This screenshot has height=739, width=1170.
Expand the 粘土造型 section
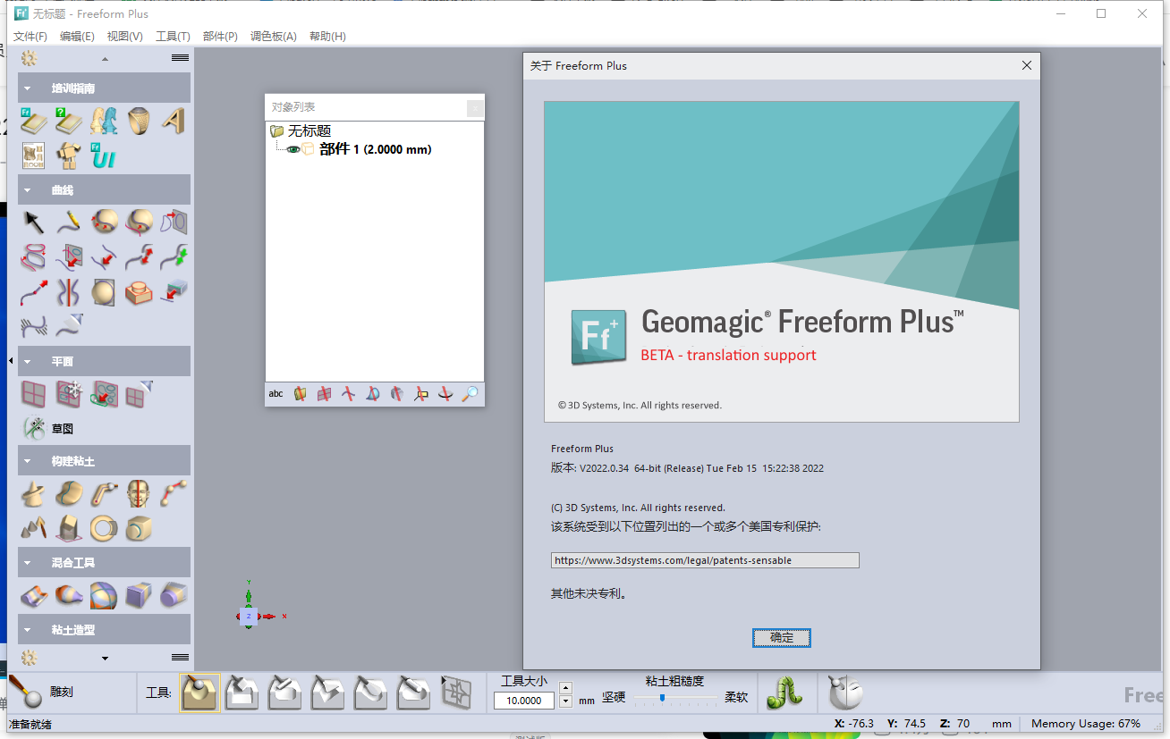tap(28, 630)
